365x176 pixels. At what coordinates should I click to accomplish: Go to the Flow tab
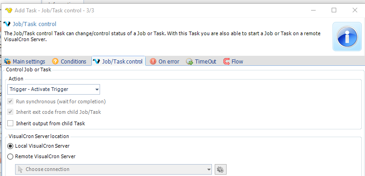[233, 61]
